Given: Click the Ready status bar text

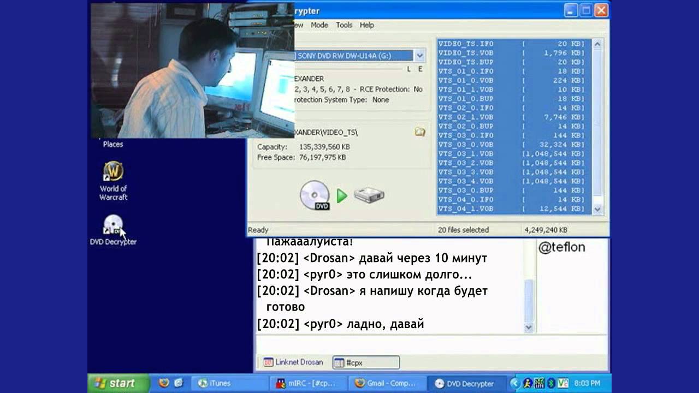Looking at the screenshot, I should (x=258, y=230).
